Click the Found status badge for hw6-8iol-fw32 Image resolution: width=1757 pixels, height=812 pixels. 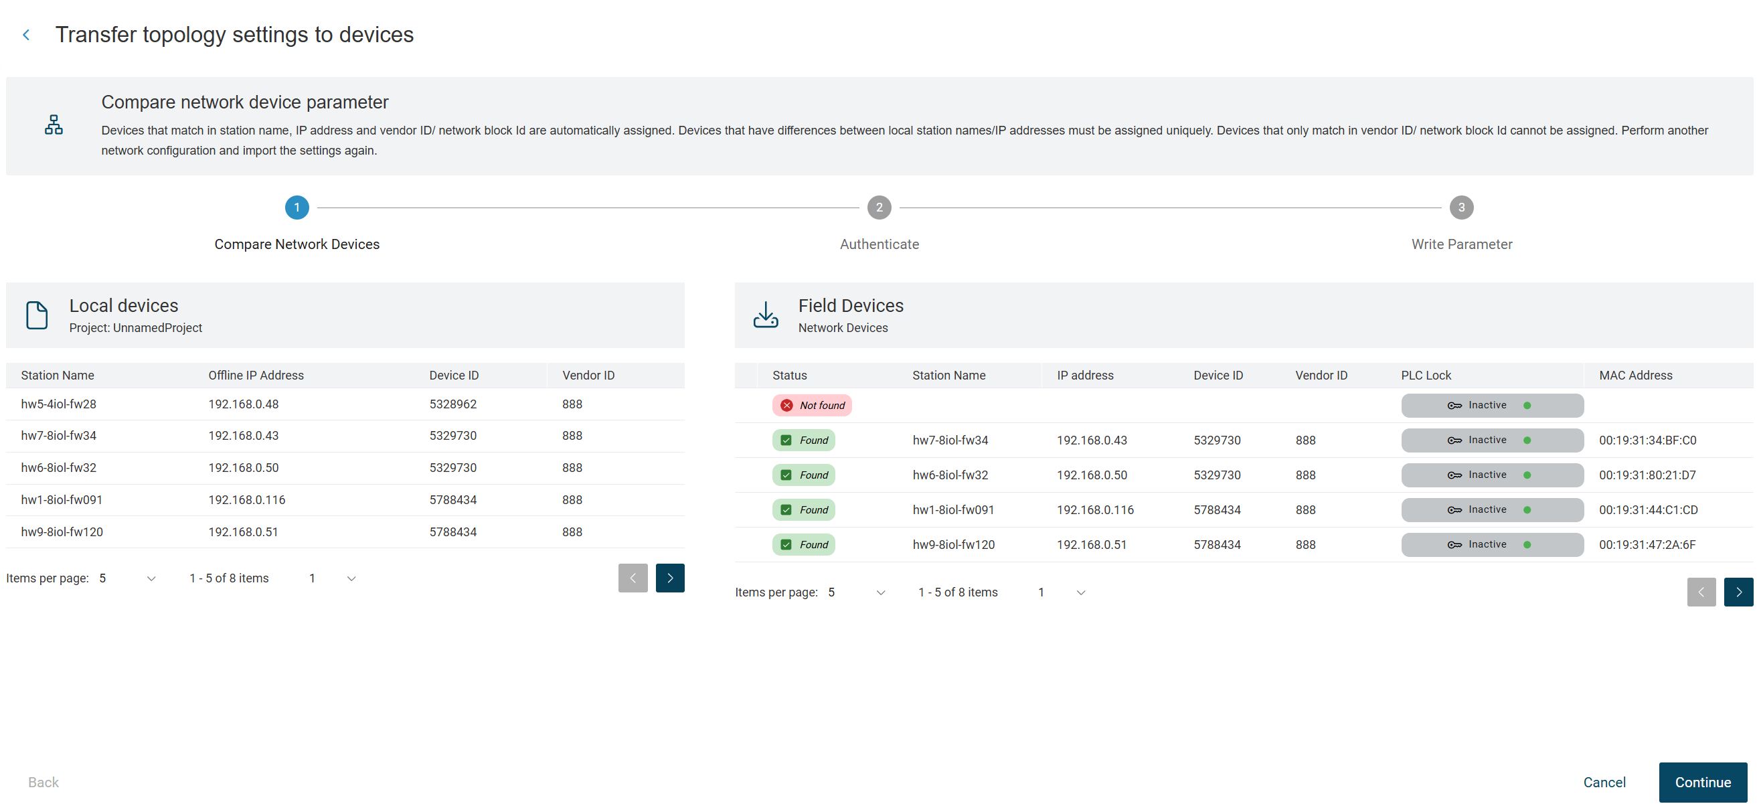click(x=803, y=475)
